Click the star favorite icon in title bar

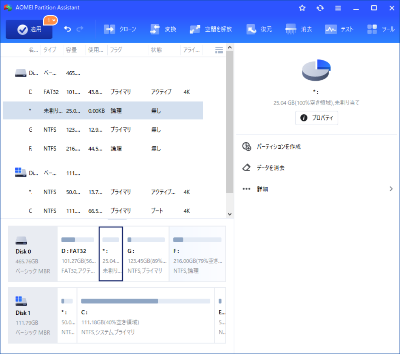302,8
